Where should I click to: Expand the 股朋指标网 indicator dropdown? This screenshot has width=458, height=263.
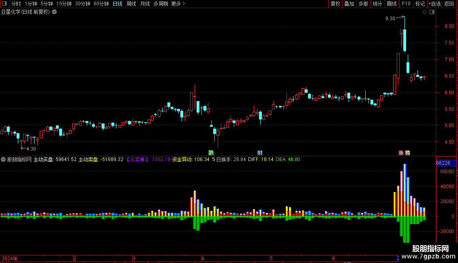click(3, 159)
